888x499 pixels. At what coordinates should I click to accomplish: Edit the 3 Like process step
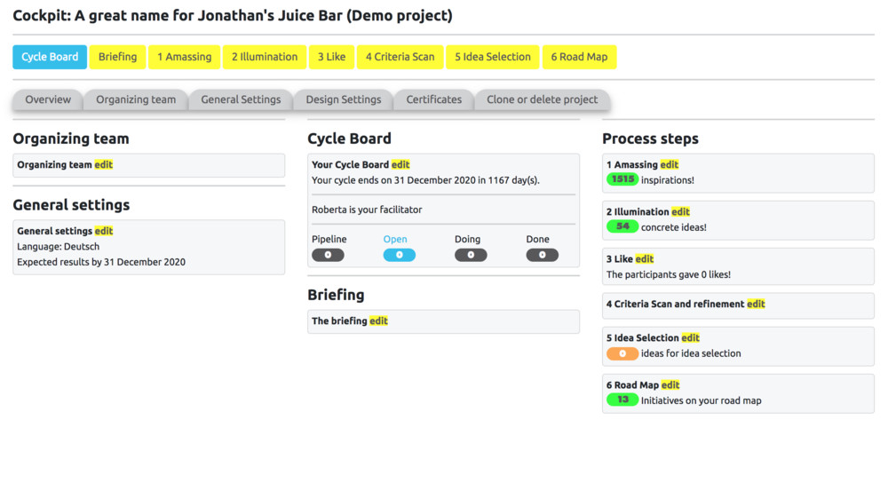645,258
